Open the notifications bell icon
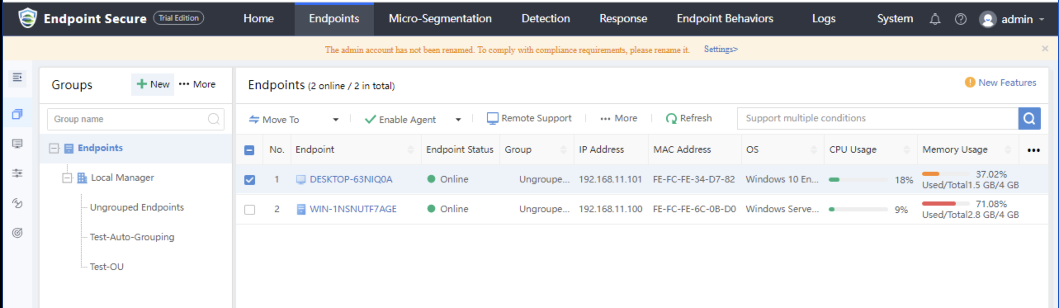The height and width of the screenshot is (308, 1059). 935,19
